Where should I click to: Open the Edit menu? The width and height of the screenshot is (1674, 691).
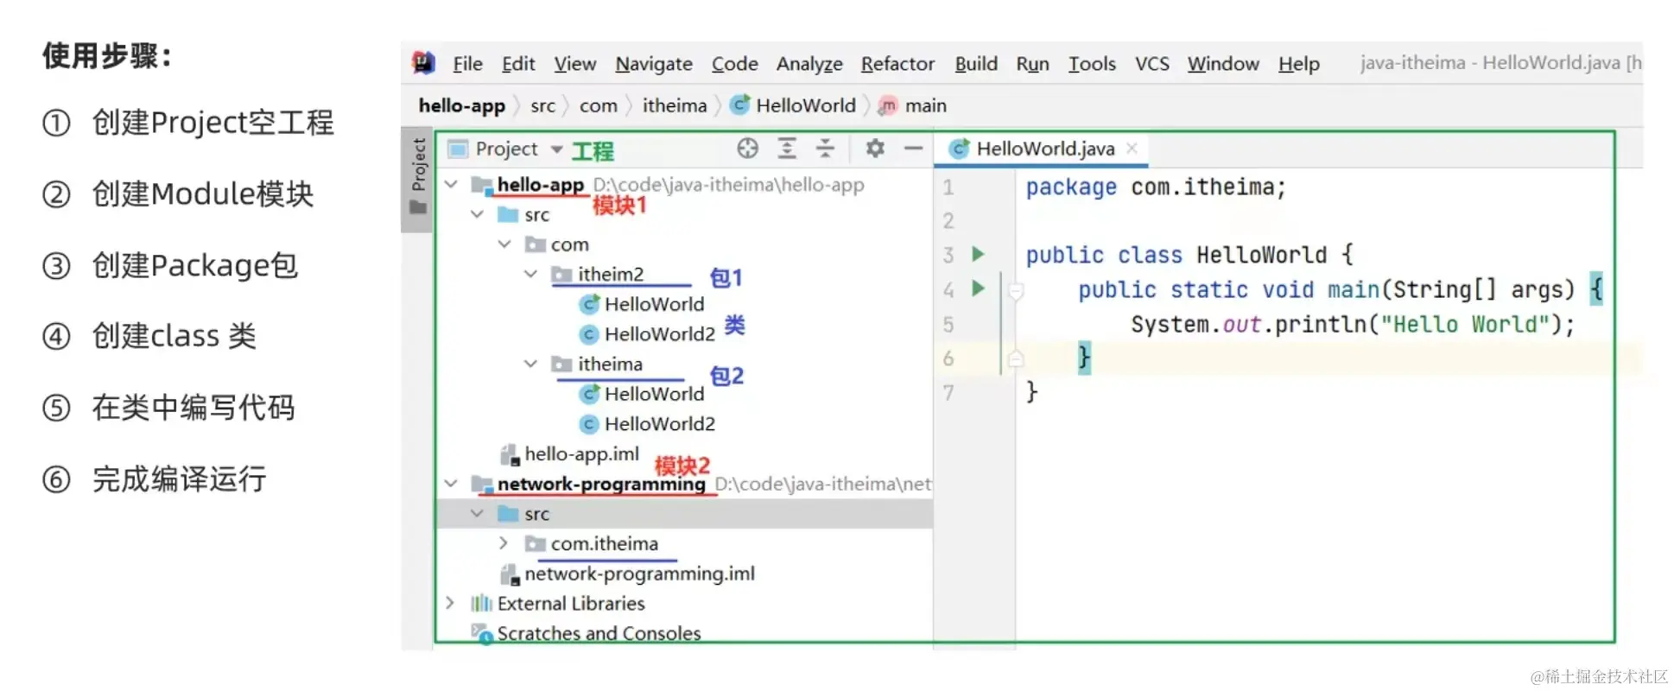518,64
